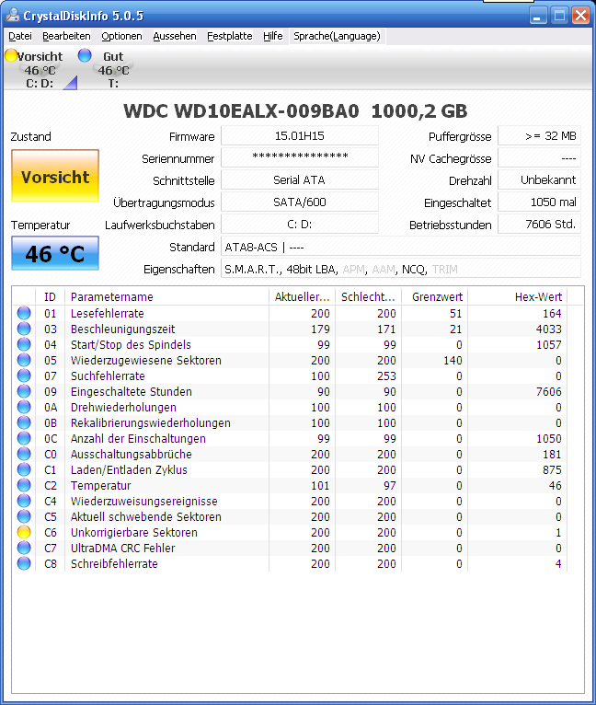Click the Schnittstelle field Serial ATA
Image resolution: width=596 pixels, height=705 pixels.
[x=299, y=179]
